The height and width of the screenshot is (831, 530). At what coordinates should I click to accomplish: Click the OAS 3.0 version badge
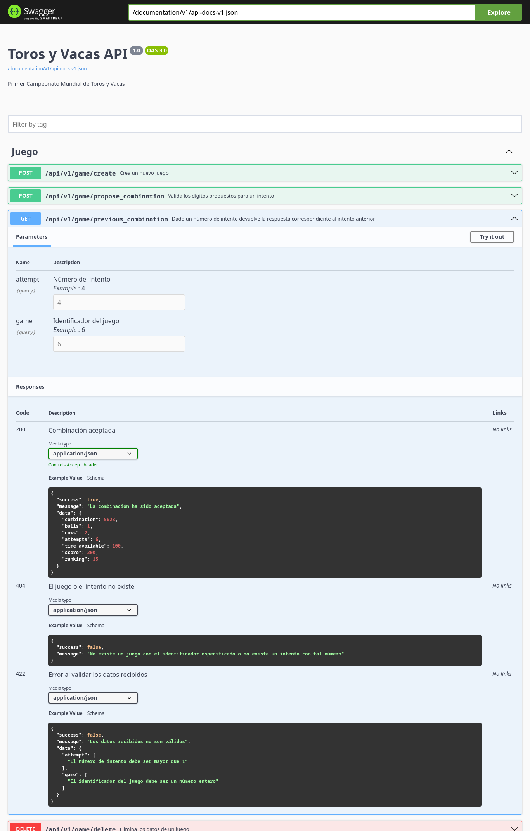pos(157,50)
